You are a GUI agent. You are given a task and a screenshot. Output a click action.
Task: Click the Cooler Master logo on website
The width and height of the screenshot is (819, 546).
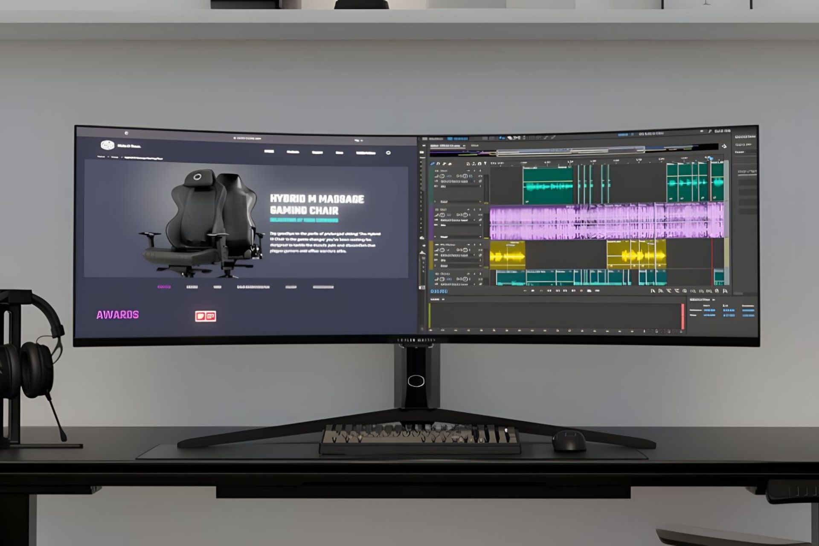tap(107, 145)
